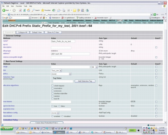This screenshot has height=135, width=168.
Task: Click the 116 geblokkeerd popup blocker
Action: [68, 18]
